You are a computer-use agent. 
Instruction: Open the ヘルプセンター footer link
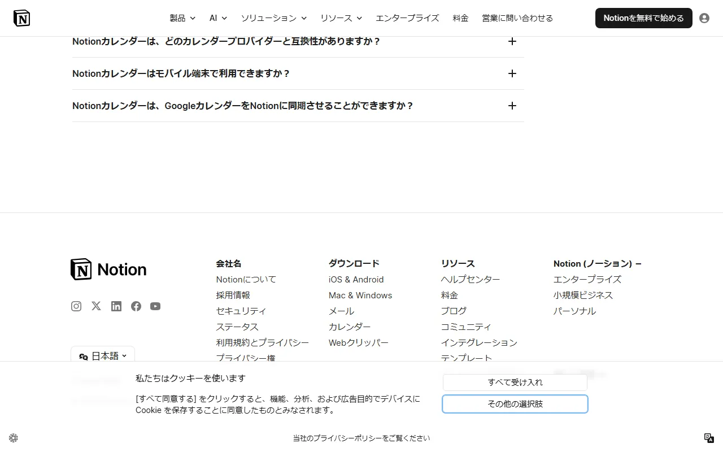(x=470, y=279)
